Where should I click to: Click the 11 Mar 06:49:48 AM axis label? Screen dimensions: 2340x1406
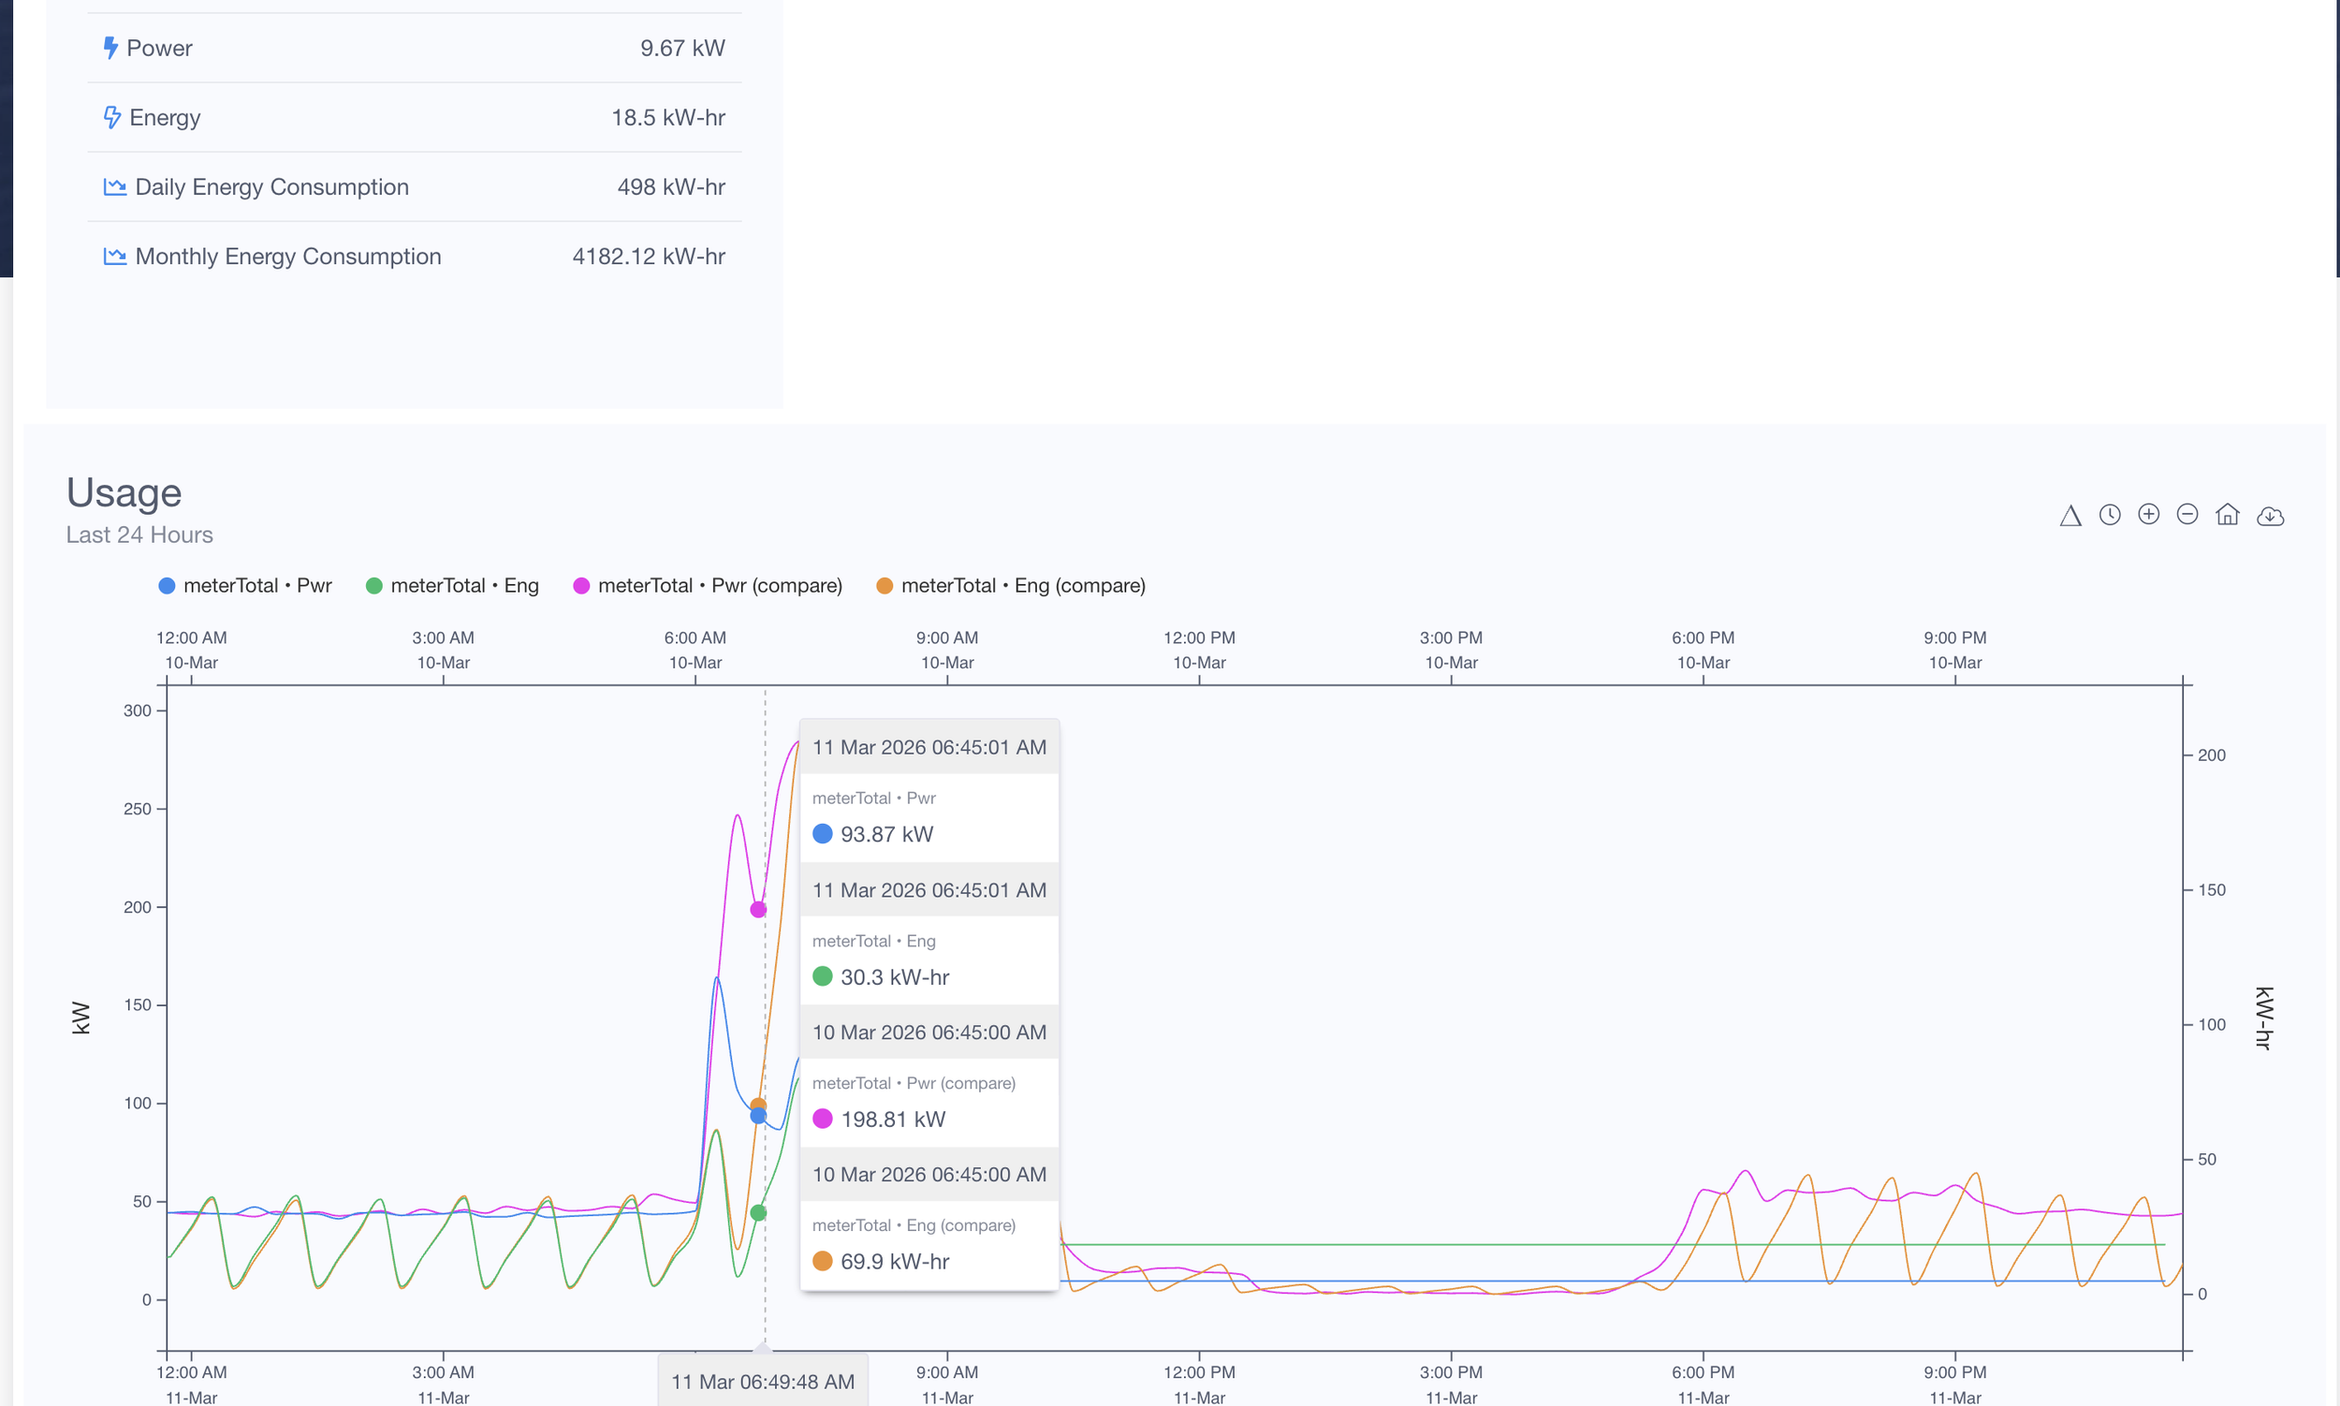763,1382
